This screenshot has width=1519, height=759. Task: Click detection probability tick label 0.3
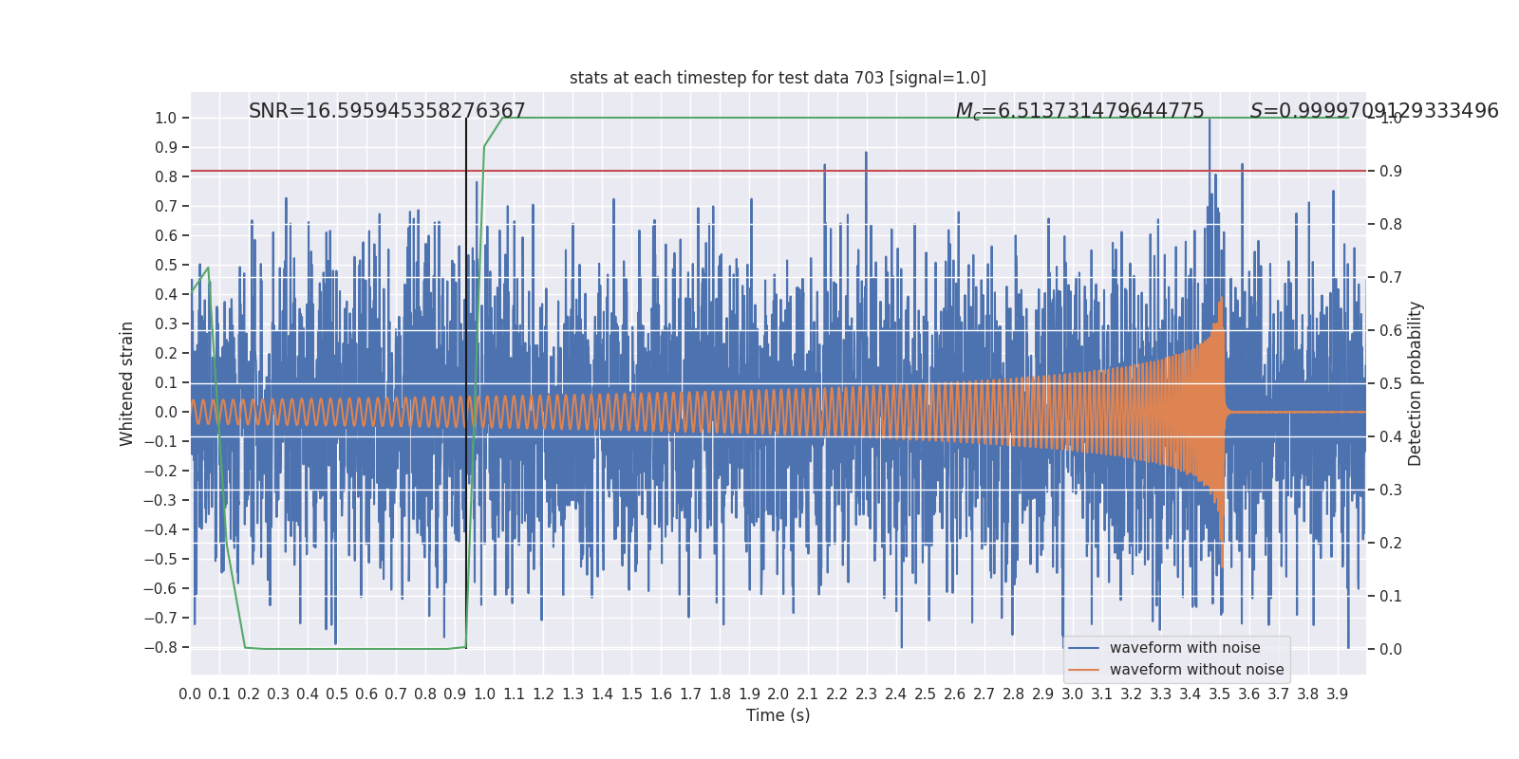[x=1391, y=491]
